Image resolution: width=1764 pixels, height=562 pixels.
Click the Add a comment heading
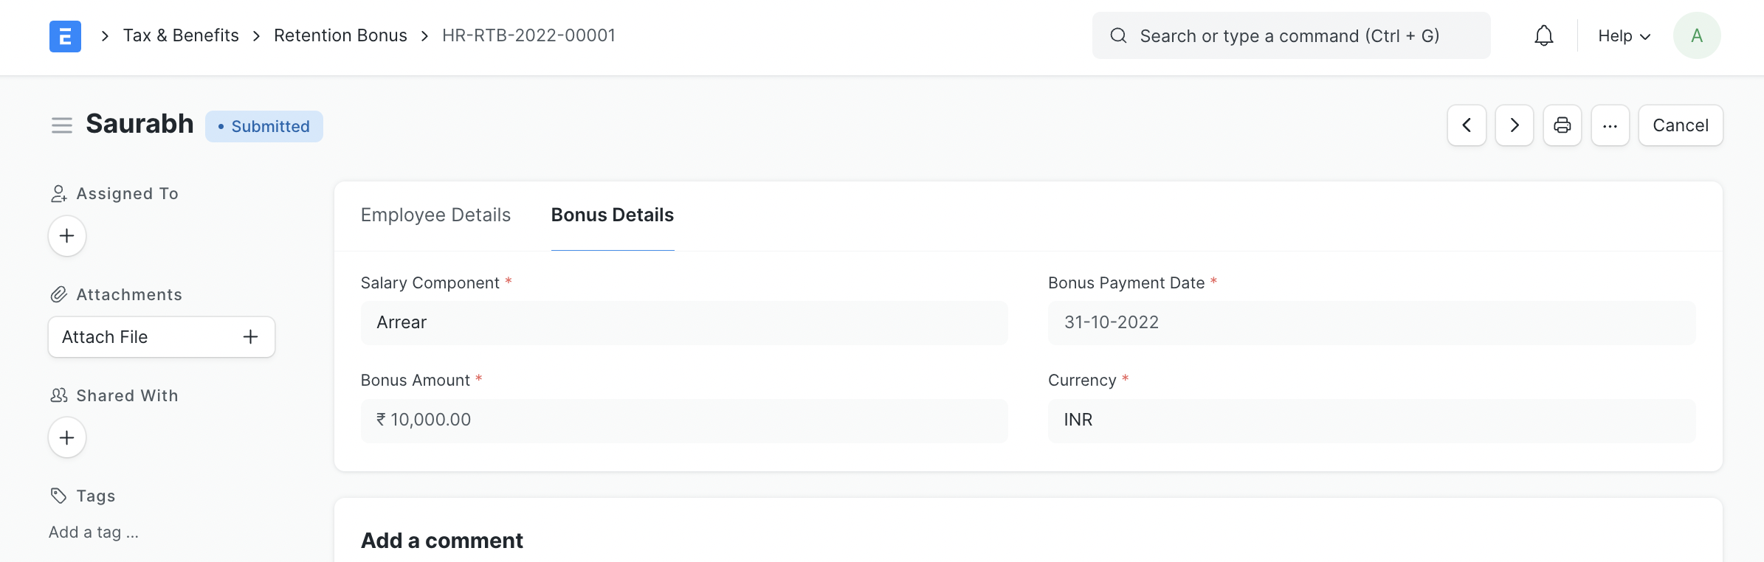pyautogui.click(x=441, y=541)
